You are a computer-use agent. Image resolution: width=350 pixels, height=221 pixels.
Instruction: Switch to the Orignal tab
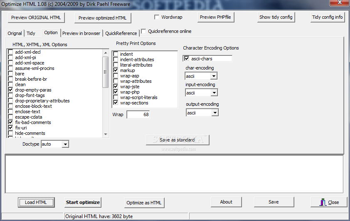(x=15, y=33)
